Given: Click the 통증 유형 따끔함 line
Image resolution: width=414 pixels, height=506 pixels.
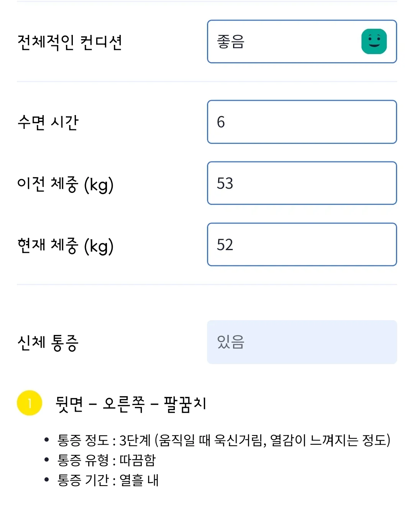Looking at the screenshot, I should pyautogui.click(x=107, y=460).
